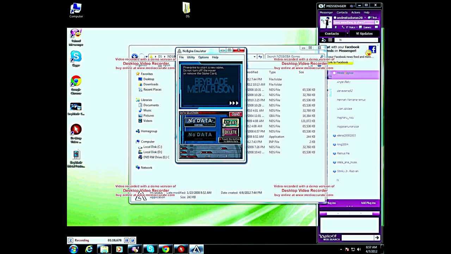This screenshot has width=451, height=254.
Task: Click the Games link in Messenger
Action: coord(367,27)
